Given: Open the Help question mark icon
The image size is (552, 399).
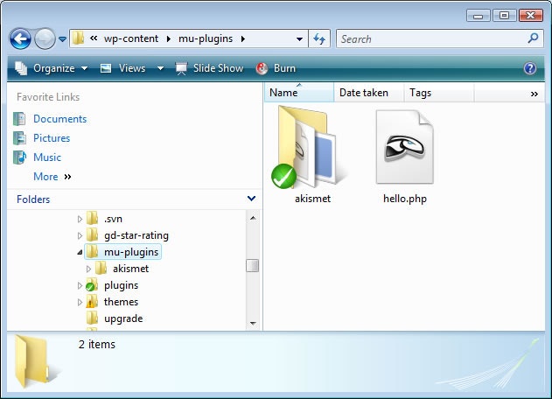Looking at the screenshot, I should [x=529, y=68].
